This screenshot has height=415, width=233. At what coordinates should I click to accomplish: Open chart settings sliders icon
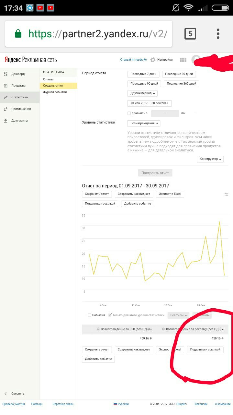[226, 194]
